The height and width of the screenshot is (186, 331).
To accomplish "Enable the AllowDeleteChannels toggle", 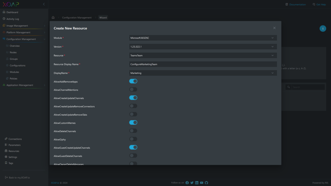I will pyautogui.click(x=133, y=131).
